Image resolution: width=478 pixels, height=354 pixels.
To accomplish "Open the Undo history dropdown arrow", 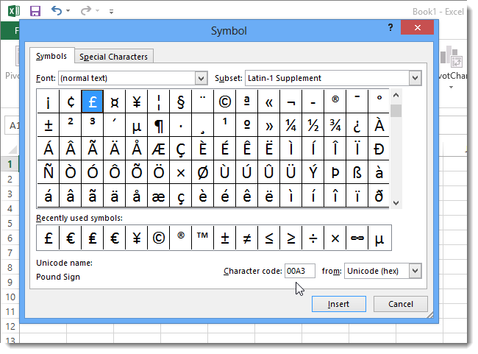I will click(68, 11).
